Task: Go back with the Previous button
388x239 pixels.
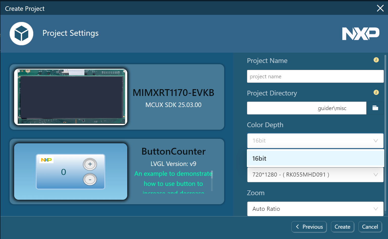Action: (x=309, y=227)
